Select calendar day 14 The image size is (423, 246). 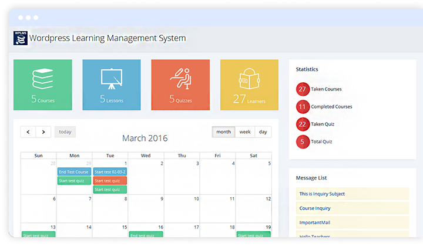point(89,227)
